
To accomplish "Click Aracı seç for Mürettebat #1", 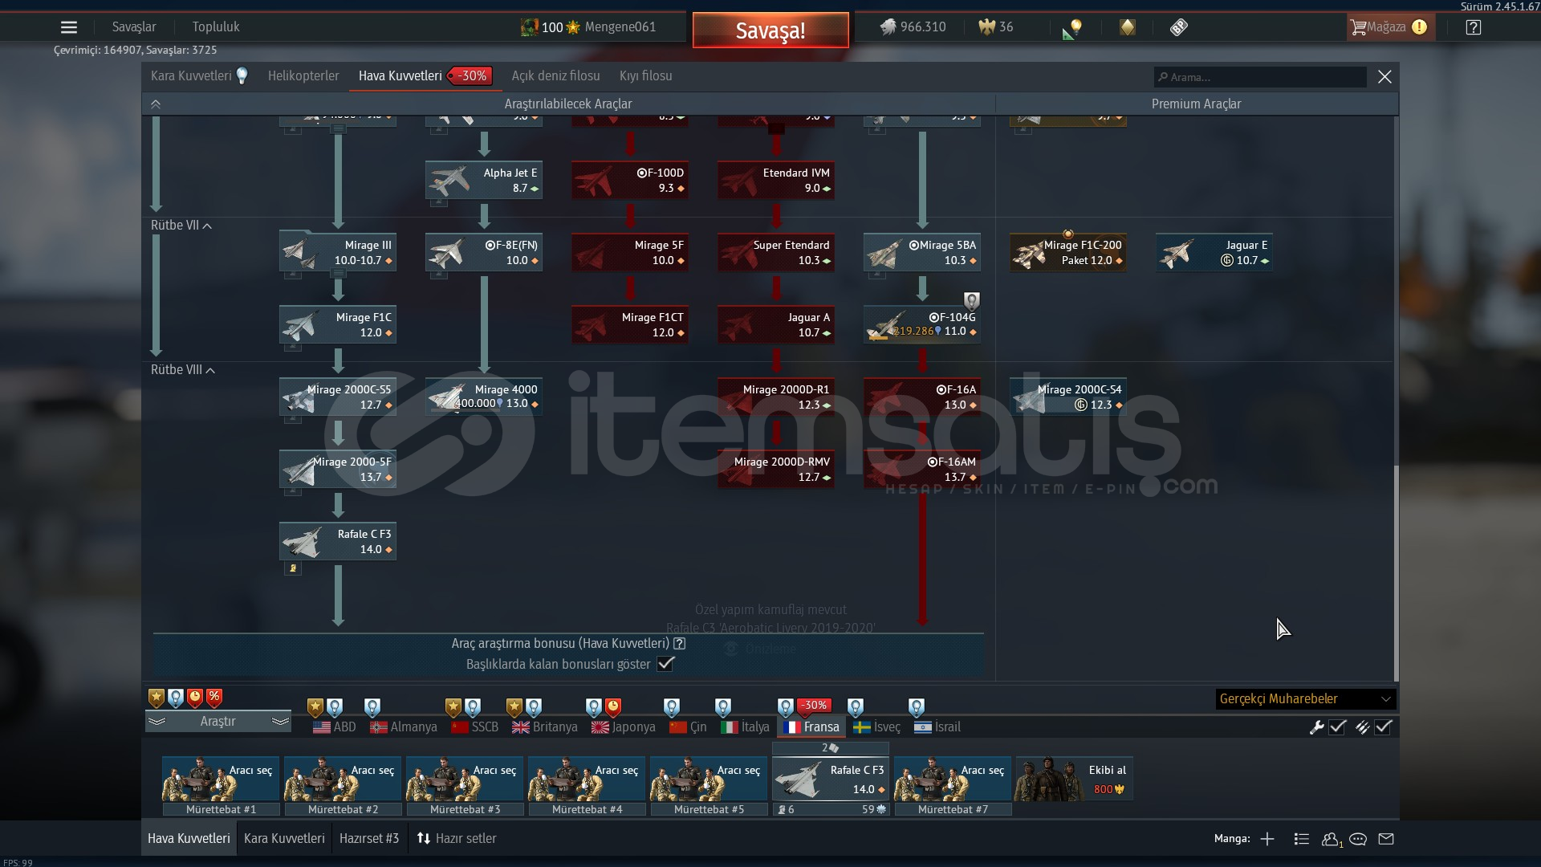I will pyautogui.click(x=221, y=779).
